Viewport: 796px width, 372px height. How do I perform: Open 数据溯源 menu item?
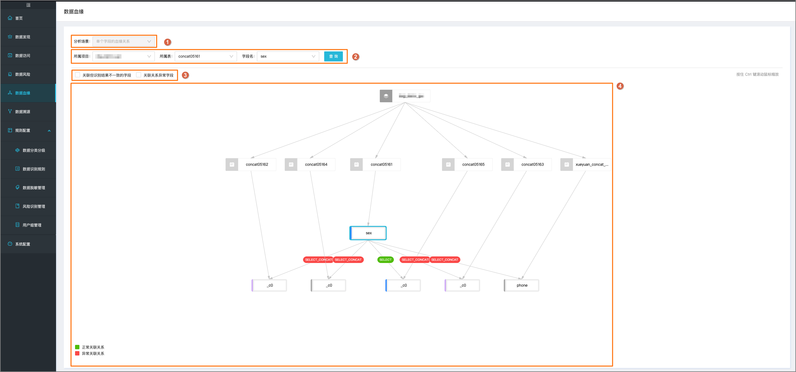[28, 112]
